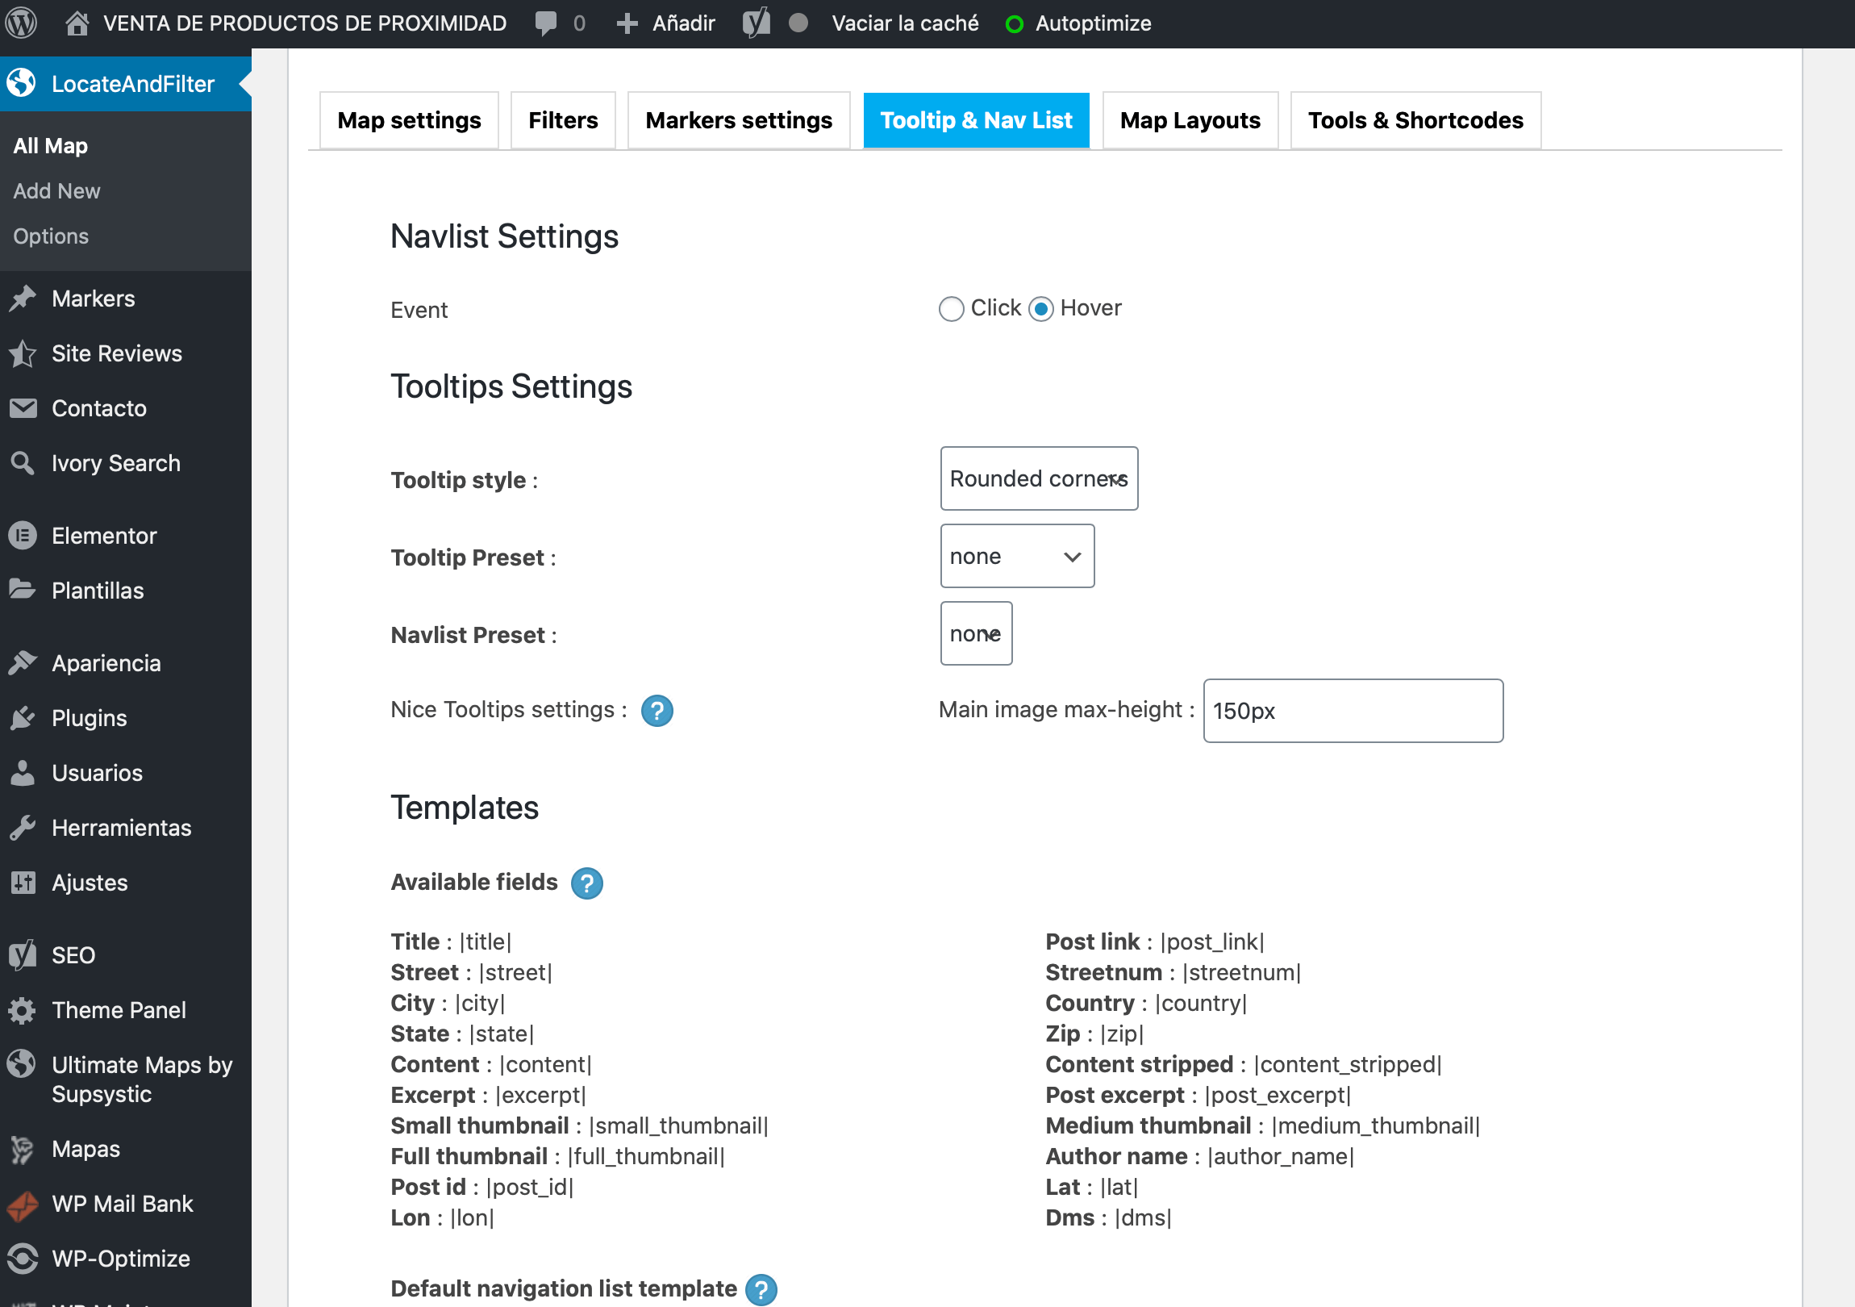Open Add New submenu link
1855x1307 pixels.
point(56,190)
